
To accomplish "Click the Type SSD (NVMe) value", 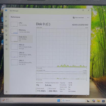I will click(72, 91).
